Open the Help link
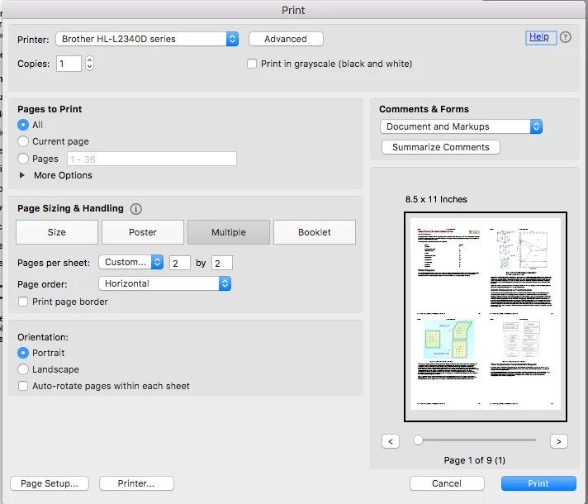 click(x=539, y=37)
